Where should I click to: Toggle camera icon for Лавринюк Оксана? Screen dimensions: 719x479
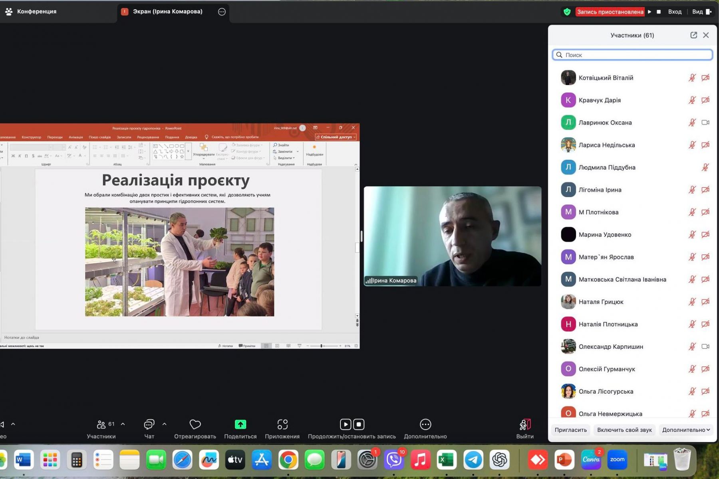tap(705, 123)
